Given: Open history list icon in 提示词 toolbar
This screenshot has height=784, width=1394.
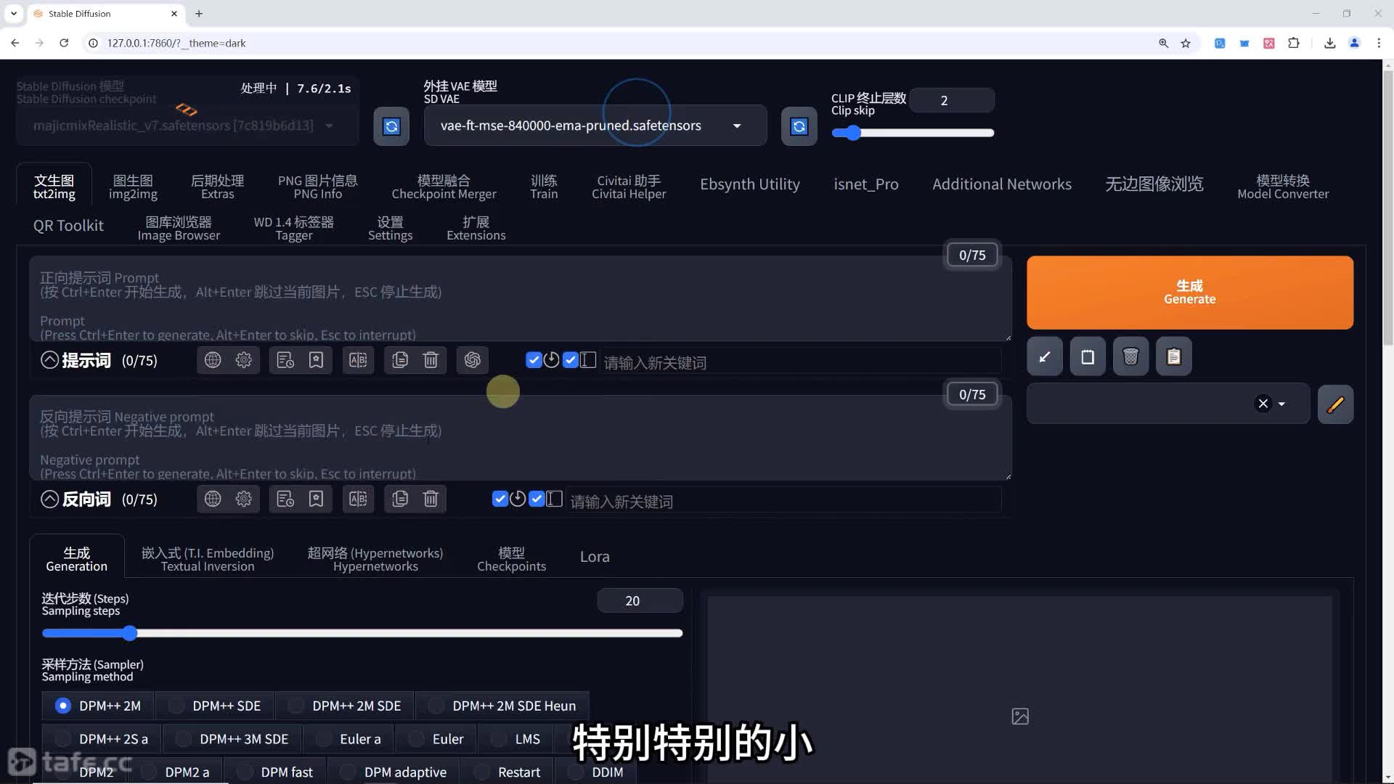Looking at the screenshot, I should click(285, 360).
